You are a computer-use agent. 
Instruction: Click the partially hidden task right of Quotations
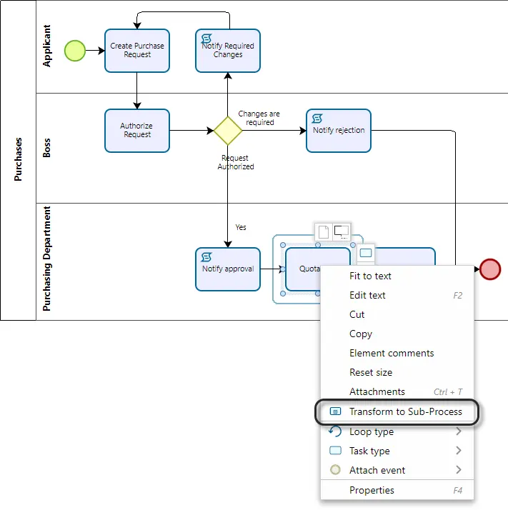405,256
